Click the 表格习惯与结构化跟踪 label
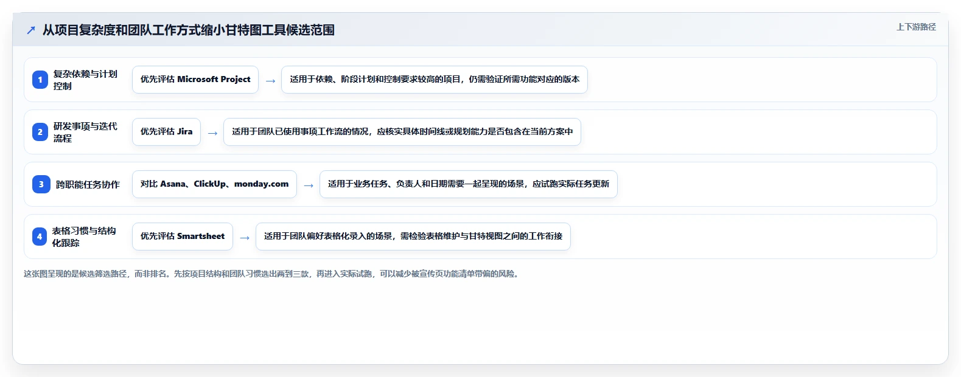Screen dimensions: 961x377 (84, 237)
